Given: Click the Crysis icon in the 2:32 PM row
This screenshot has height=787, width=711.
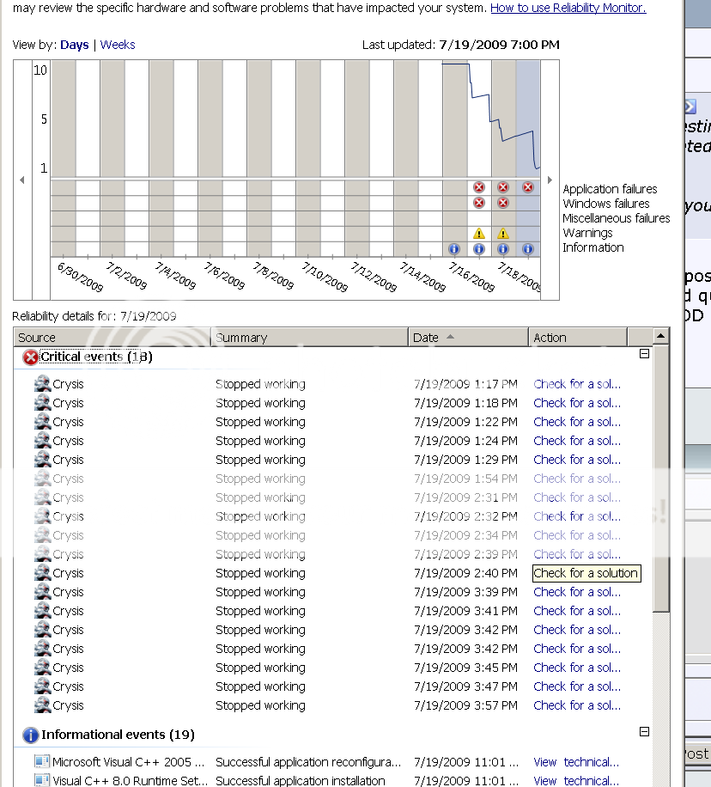Looking at the screenshot, I should [43, 516].
